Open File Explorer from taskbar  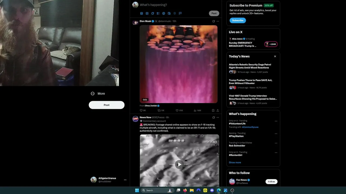click(x=192, y=190)
